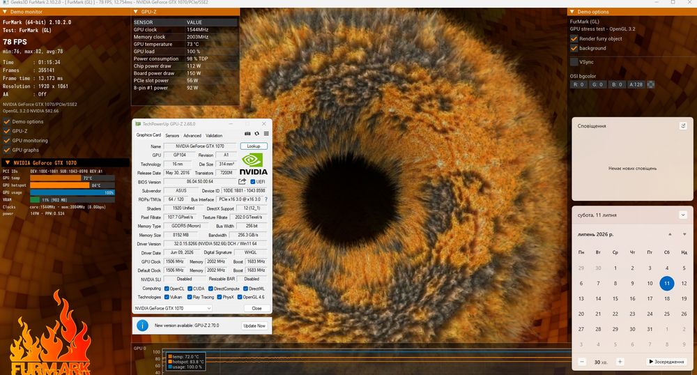Click the GPU-Z refresh icon
The height and width of the screenshot is (375, 697).
coord(257,134)
